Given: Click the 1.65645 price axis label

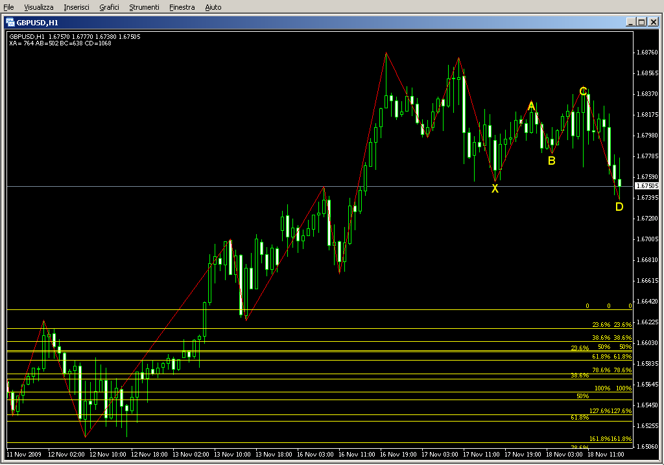Looking at the screenshot, I should tap(648, 385).
